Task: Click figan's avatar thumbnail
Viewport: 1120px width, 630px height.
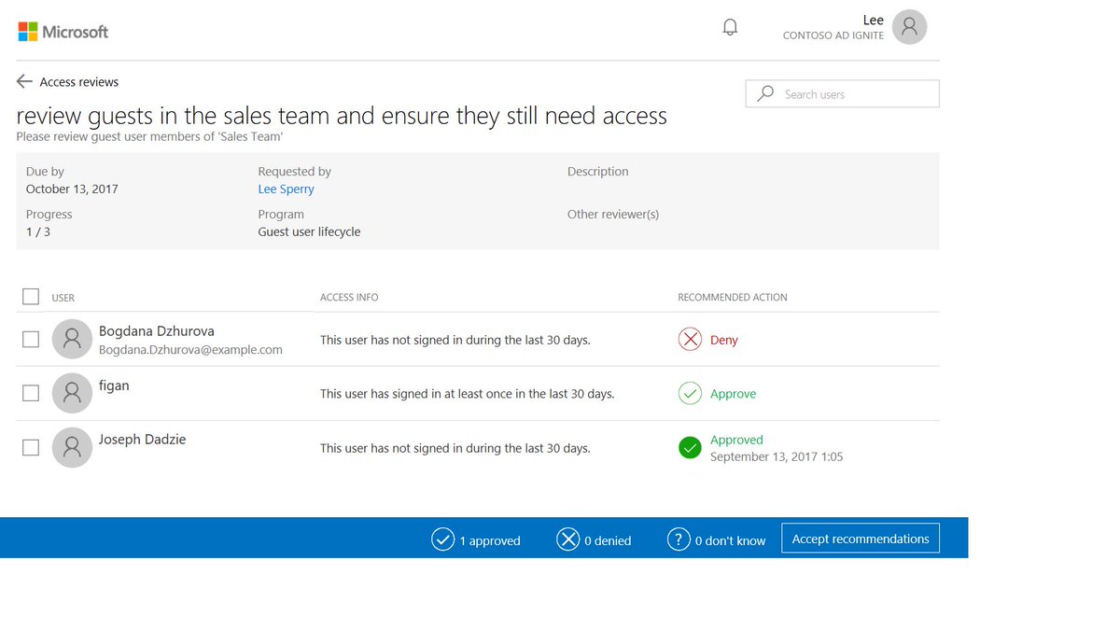Action: (72, 393)
